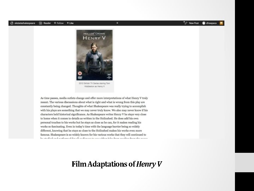The height and width of the screenshot is (191, 254).
Task: Open the Reader link
Action: tap(47, 23)
